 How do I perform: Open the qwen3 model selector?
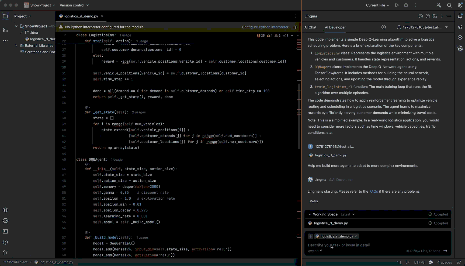pyautogui.click(x=315, y=251)
